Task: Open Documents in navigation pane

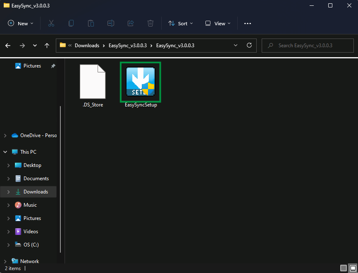Action: tap(32, 179)
